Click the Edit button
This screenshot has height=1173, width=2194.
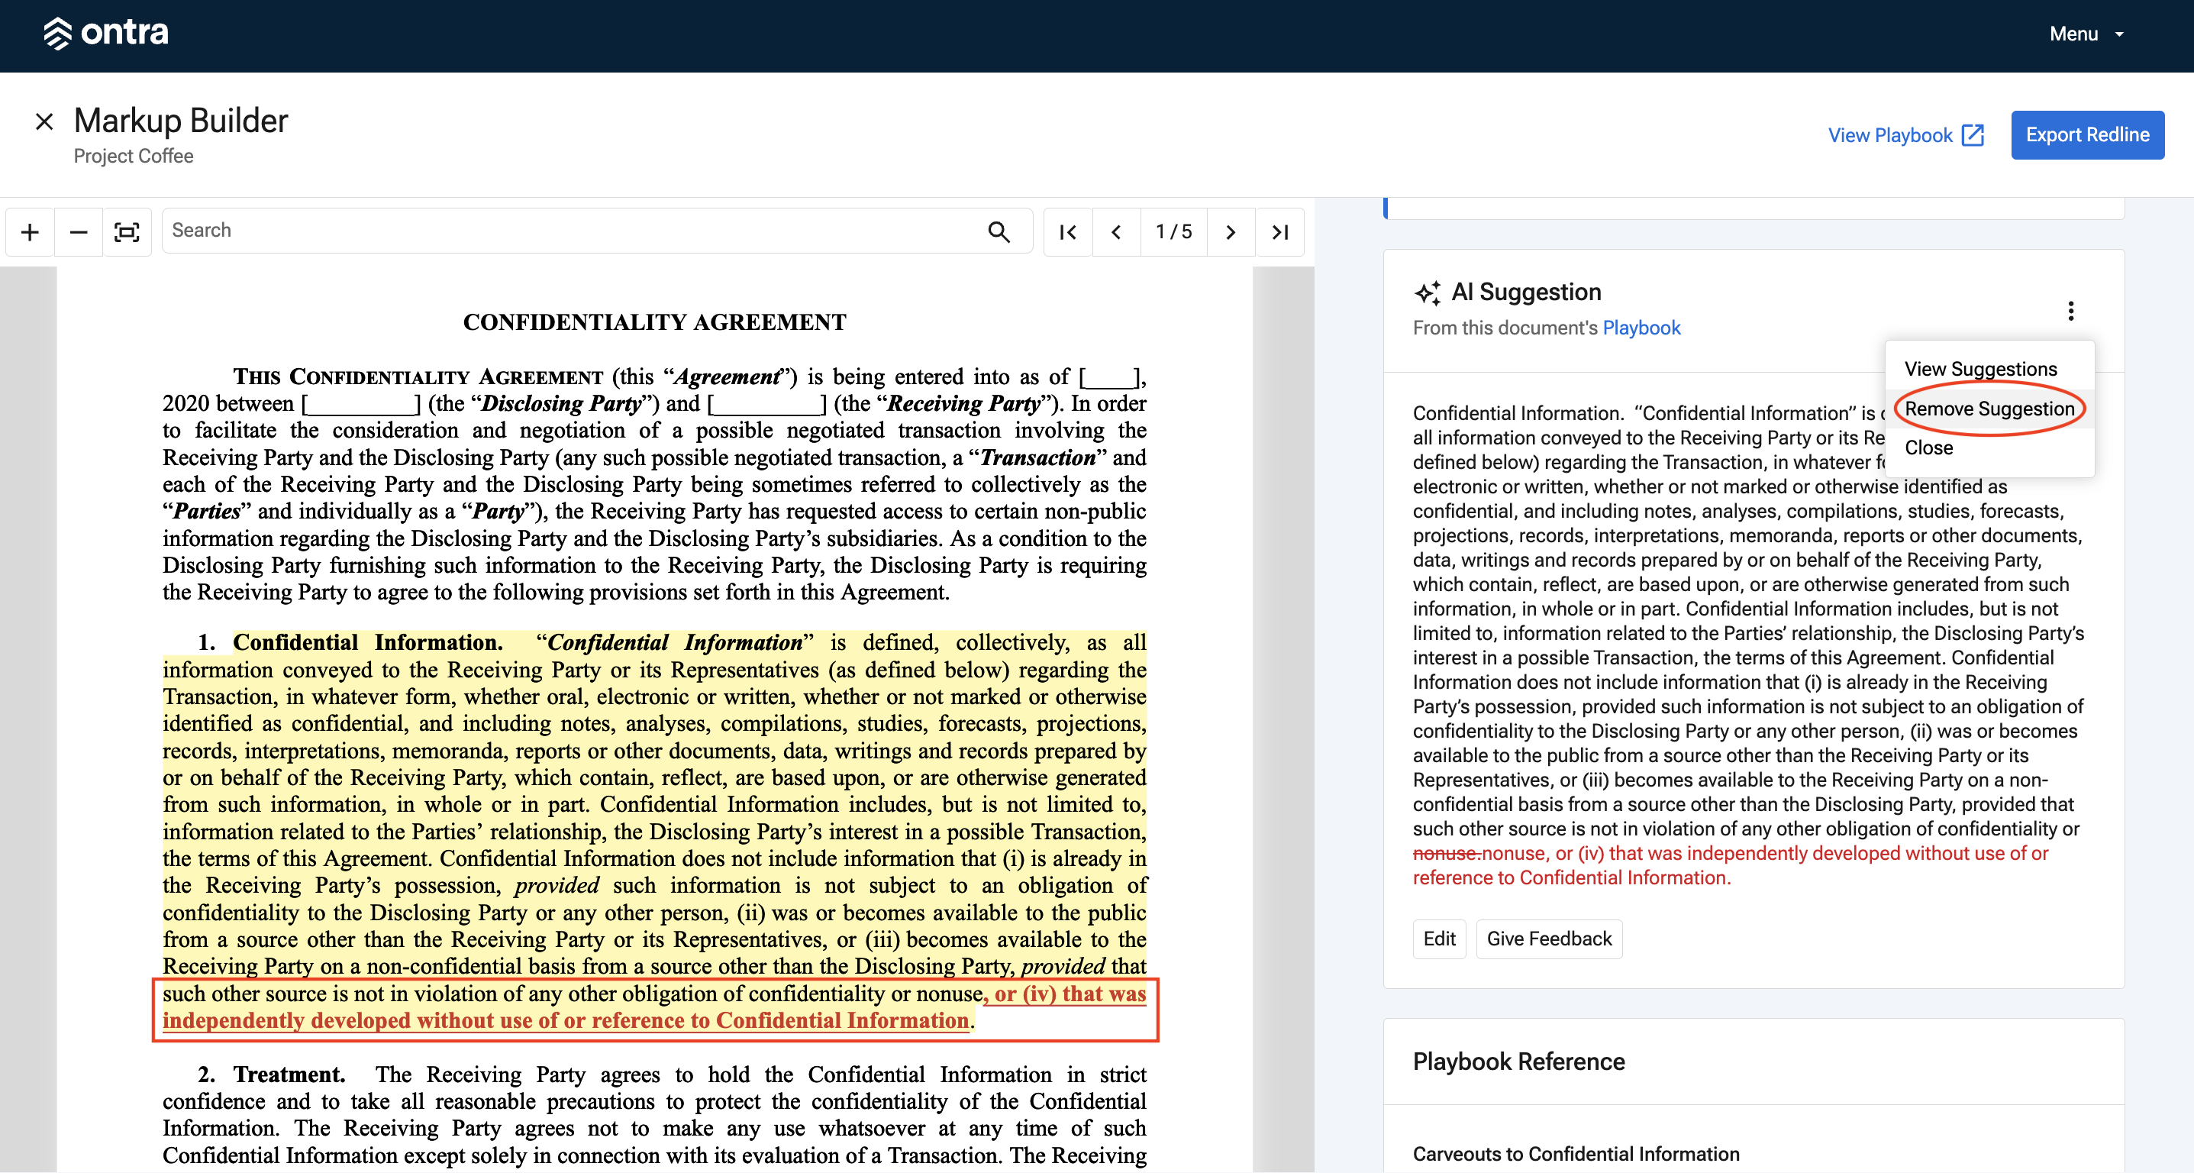coord(1440,939)
